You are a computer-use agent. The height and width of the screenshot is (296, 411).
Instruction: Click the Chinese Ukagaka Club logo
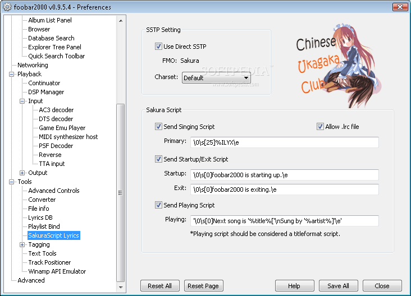click(338, 66)
